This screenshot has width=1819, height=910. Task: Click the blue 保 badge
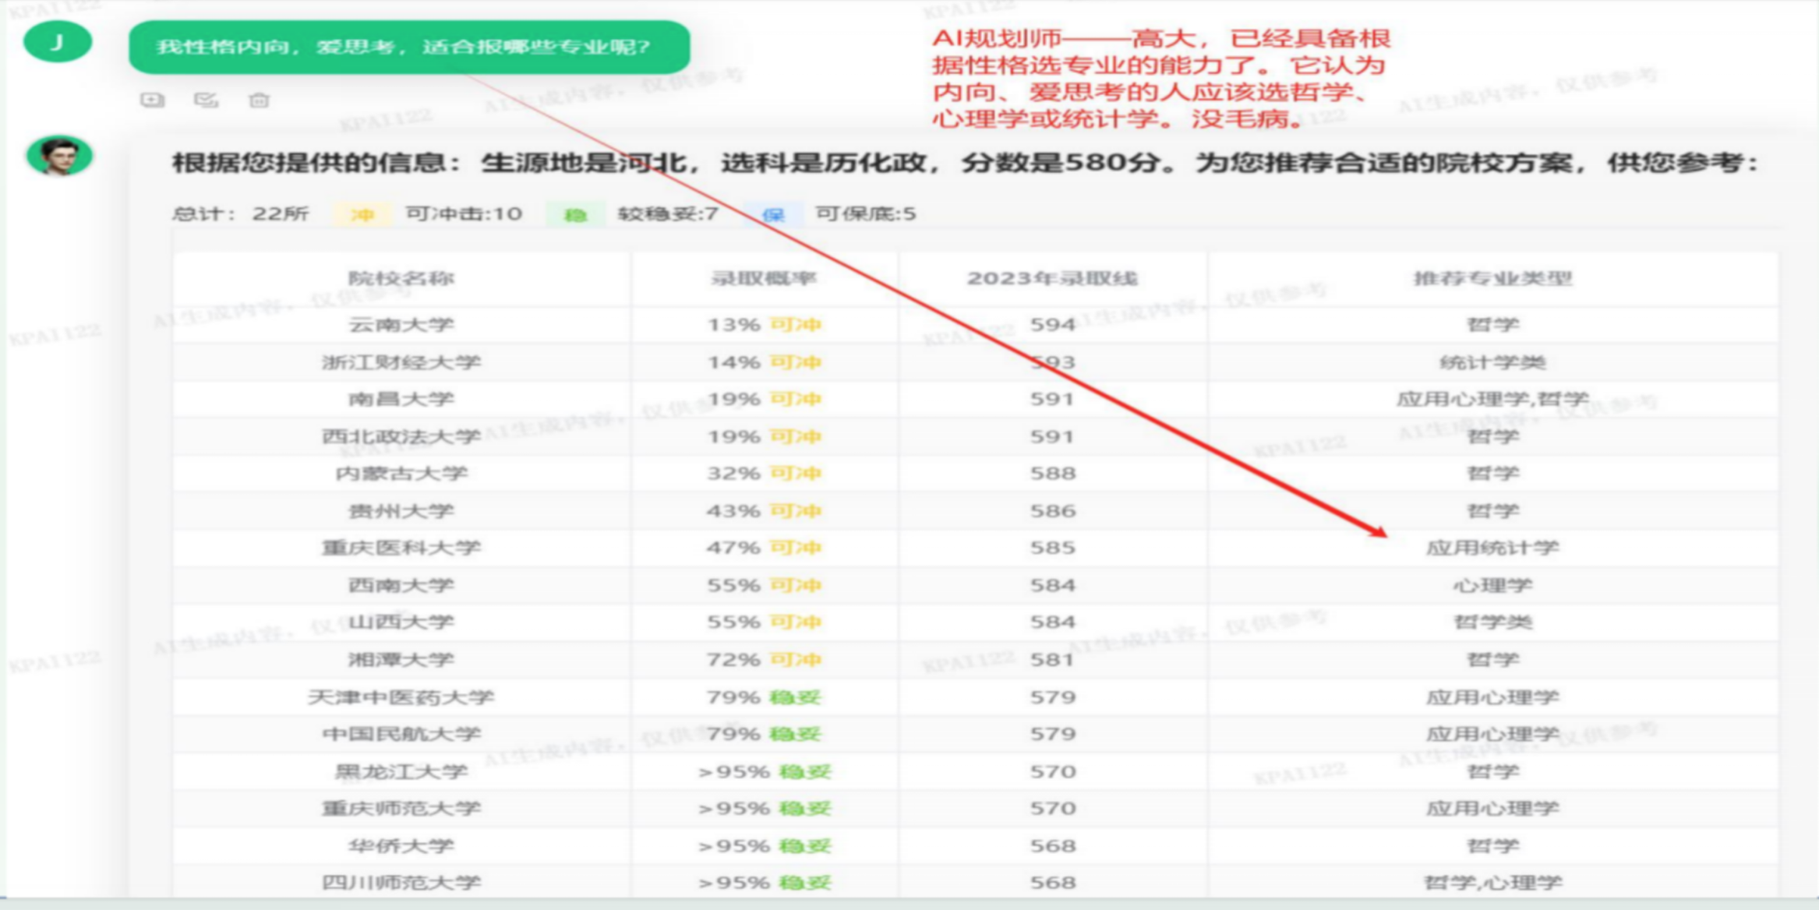772,214
